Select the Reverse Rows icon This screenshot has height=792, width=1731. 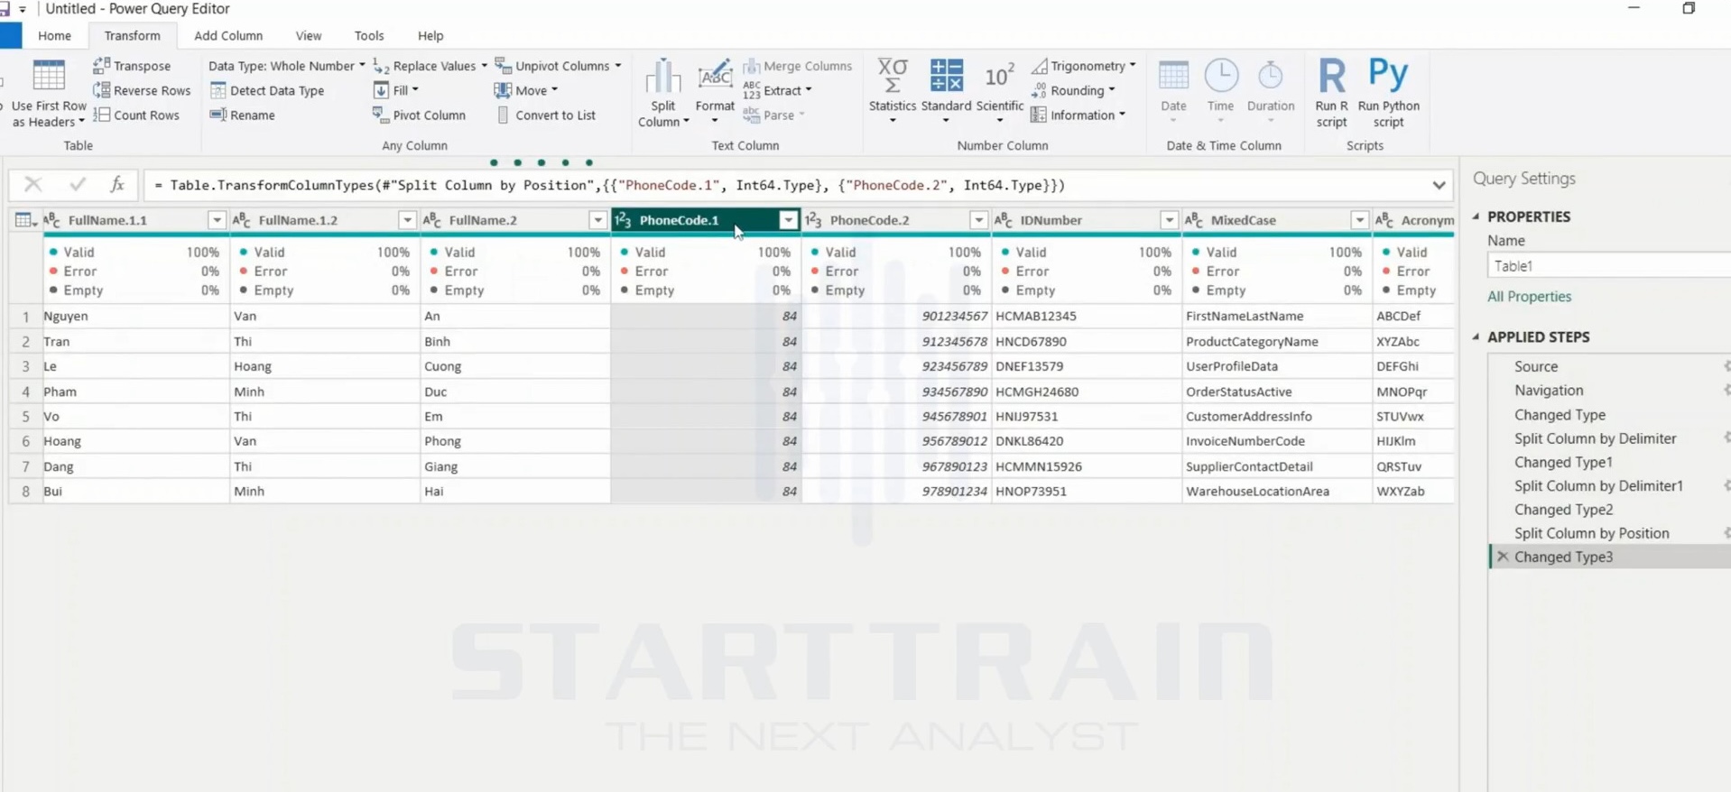tap(102, 90)
